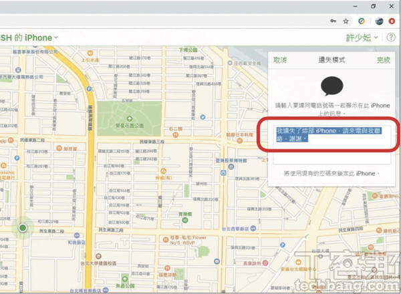
Task: Click the 富錦街 restaurant marker
Action: tap(375, 196)
